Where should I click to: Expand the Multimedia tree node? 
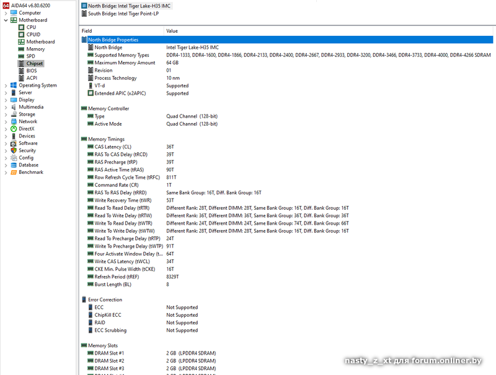6,107
